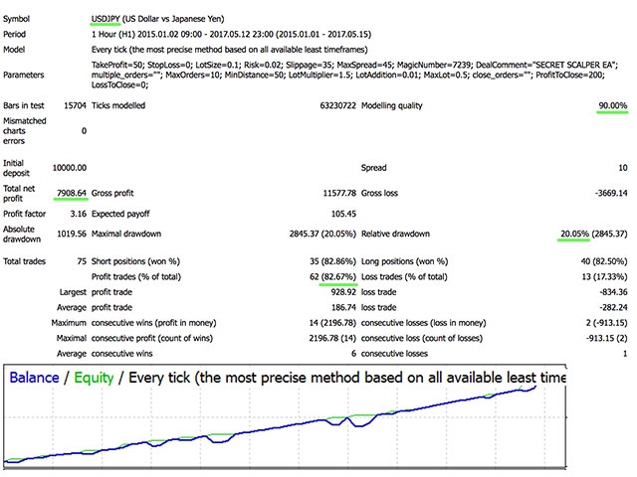Click the green Equity legend label
The image size is (637, 477).
coord(94,378)
